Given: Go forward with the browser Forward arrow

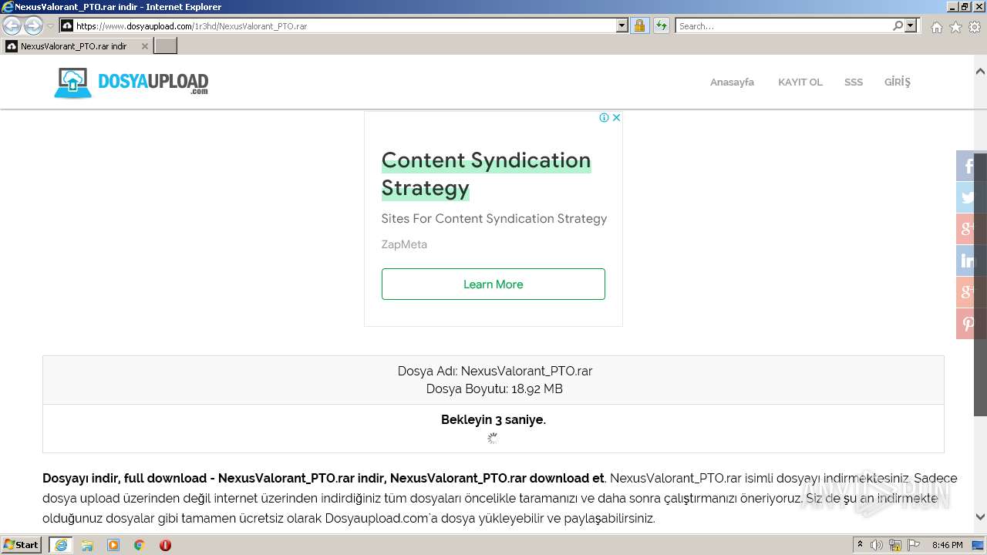Looking at the screenshot, I should click(33, 25).
